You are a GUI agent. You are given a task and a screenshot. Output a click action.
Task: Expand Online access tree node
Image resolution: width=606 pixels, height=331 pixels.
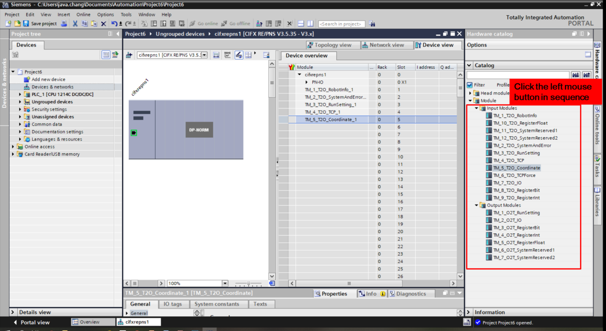coord(13,146)
